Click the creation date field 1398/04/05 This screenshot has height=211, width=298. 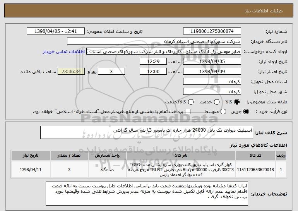coord(212,62)
